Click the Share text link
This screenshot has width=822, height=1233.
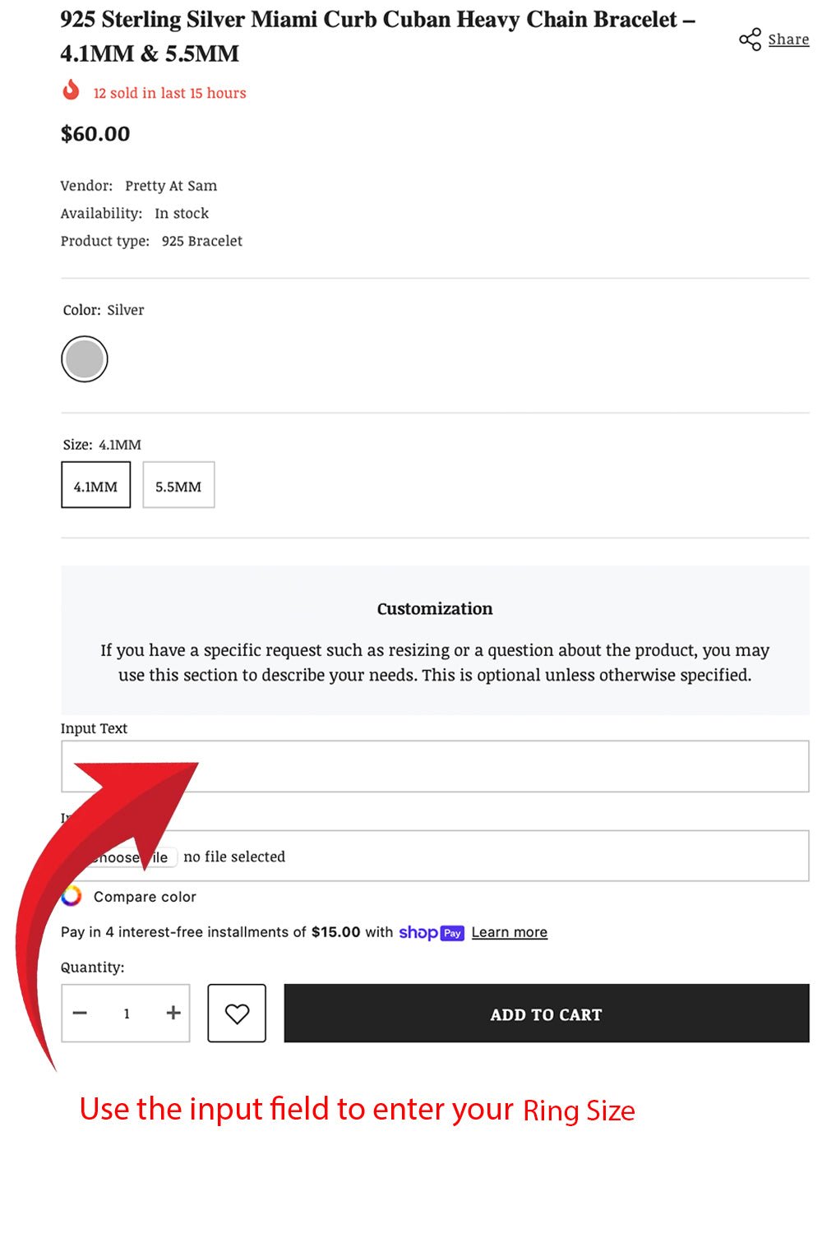(788, 39)
